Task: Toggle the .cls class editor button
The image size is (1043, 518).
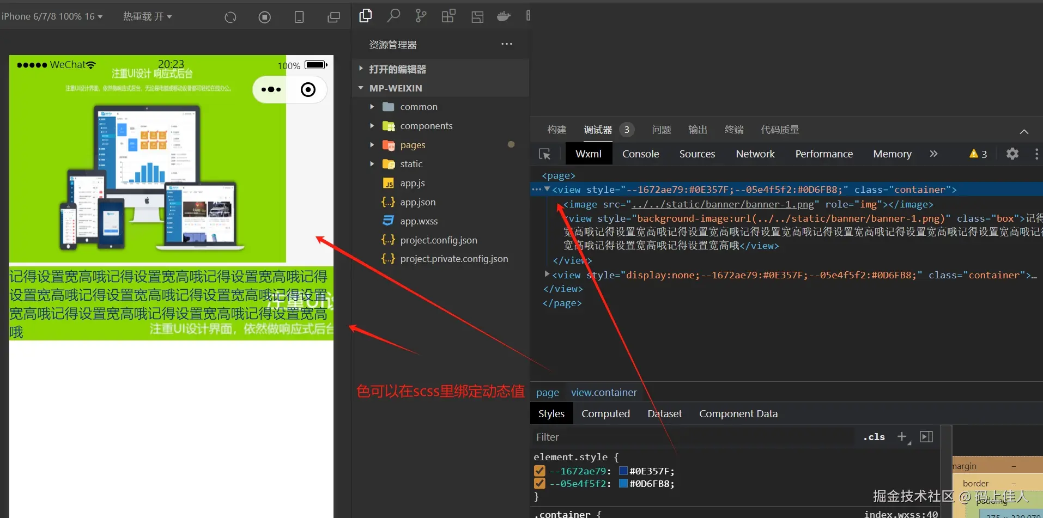Action: (874, 437)
